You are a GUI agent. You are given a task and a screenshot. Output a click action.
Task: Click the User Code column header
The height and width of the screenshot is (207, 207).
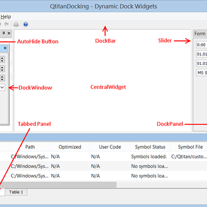110,147
